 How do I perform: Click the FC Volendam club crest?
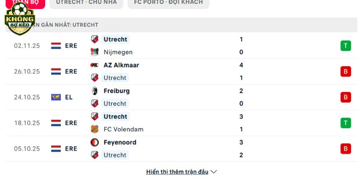94,130
